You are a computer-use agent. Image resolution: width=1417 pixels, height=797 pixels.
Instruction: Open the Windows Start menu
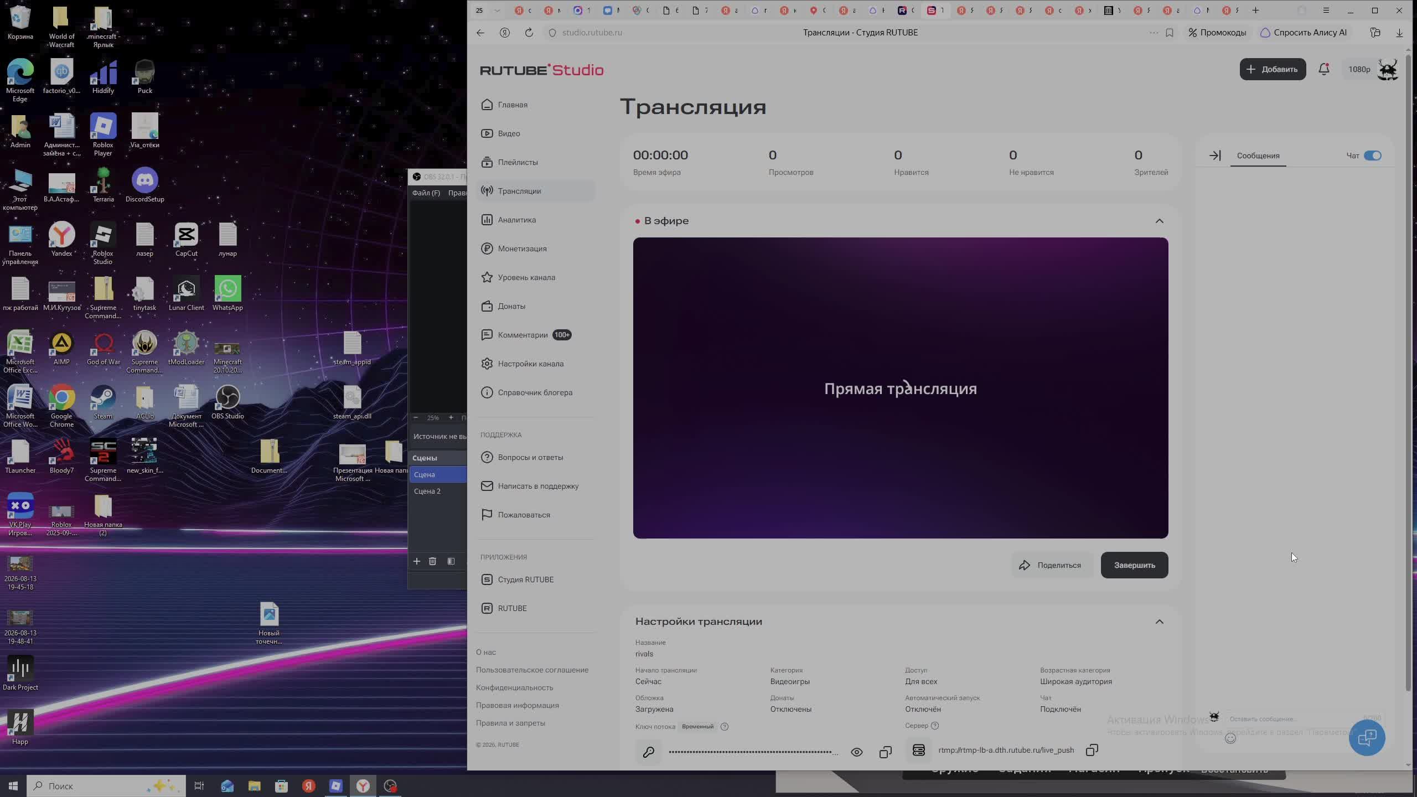(13, 786)
